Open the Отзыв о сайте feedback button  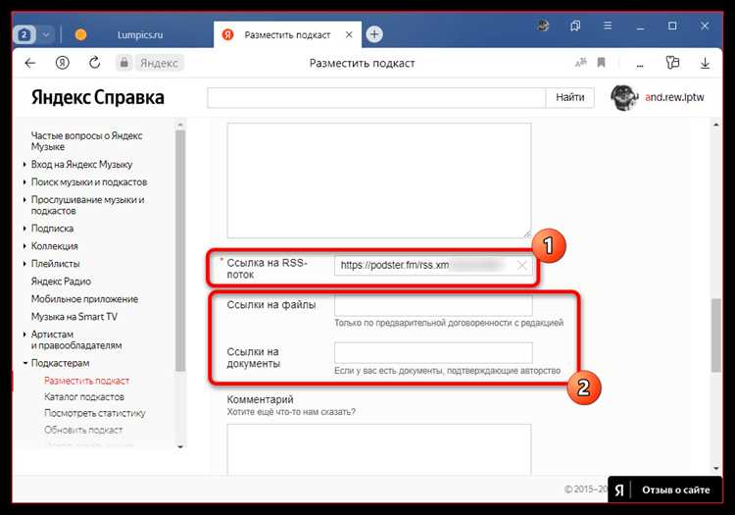(665, 489)
